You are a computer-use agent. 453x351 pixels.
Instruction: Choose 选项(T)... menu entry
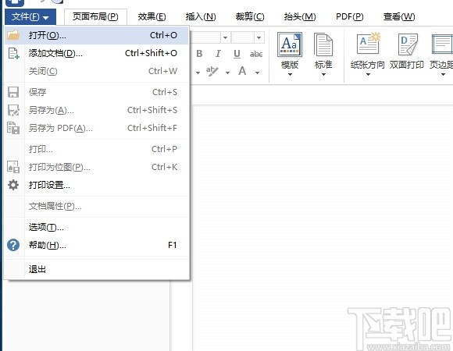97,227
